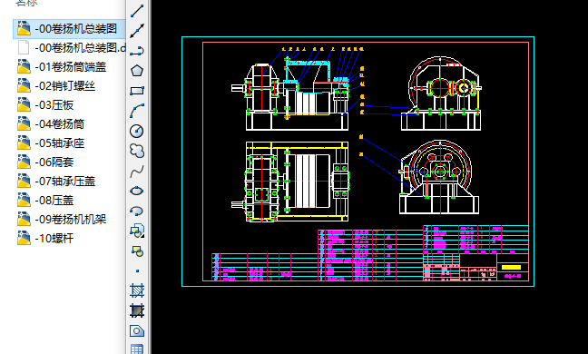
Task: Select the Circle tool
Action: point(137,131)
